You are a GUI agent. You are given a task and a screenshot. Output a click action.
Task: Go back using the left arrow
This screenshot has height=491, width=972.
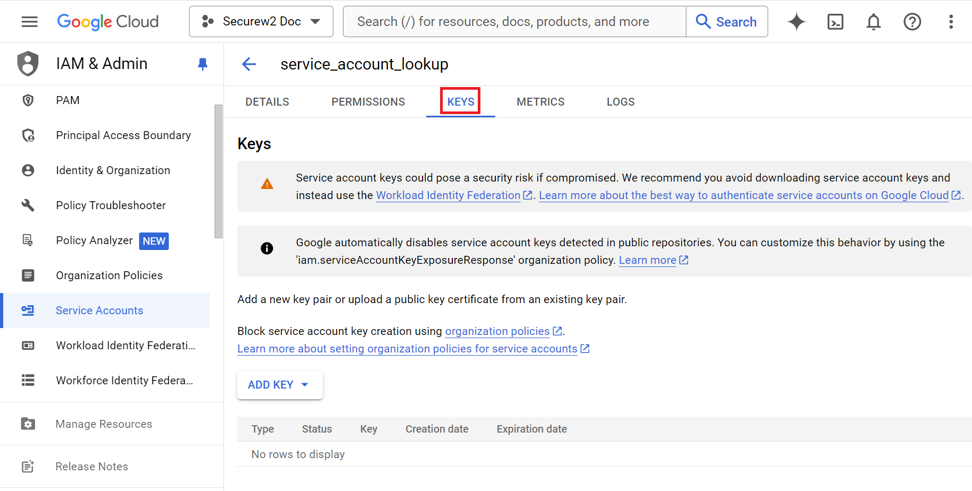pos(249,64)
